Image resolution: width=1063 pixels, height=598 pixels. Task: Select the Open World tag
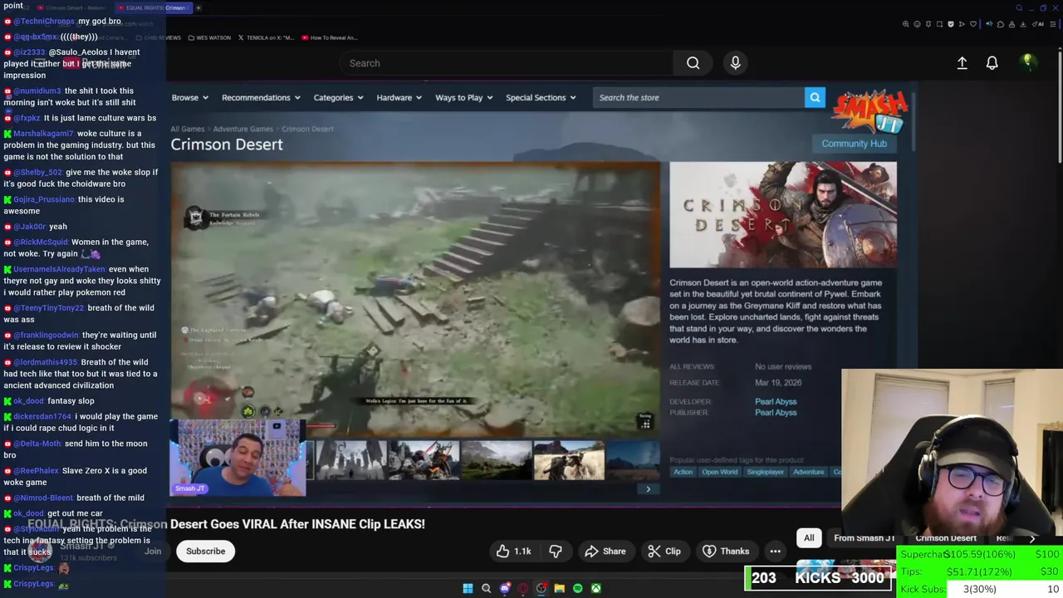coord(719,472)
